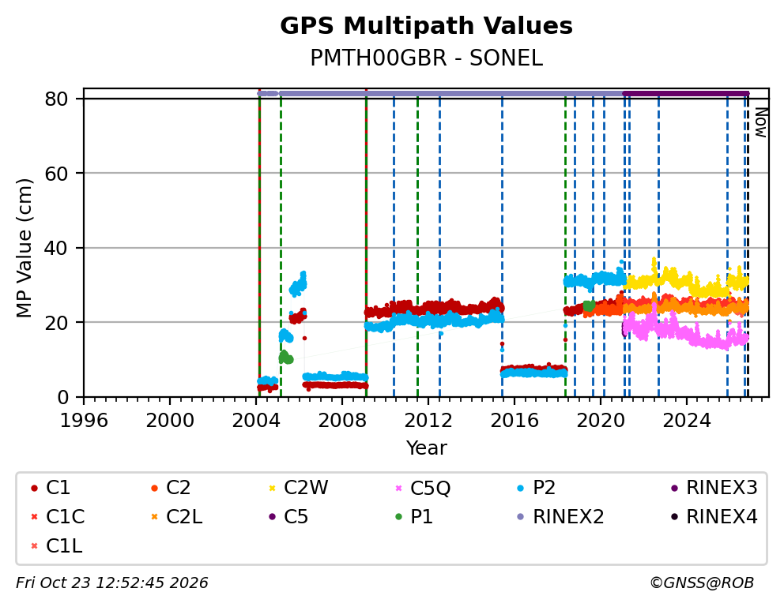Click the magenta C5Q legend marker
Screen dimensions: 784x607
(x=398, y=488)
